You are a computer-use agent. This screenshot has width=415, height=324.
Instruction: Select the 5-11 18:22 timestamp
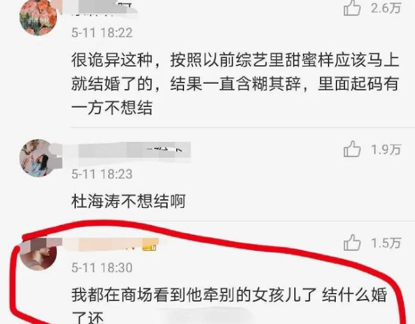[102, 33]
